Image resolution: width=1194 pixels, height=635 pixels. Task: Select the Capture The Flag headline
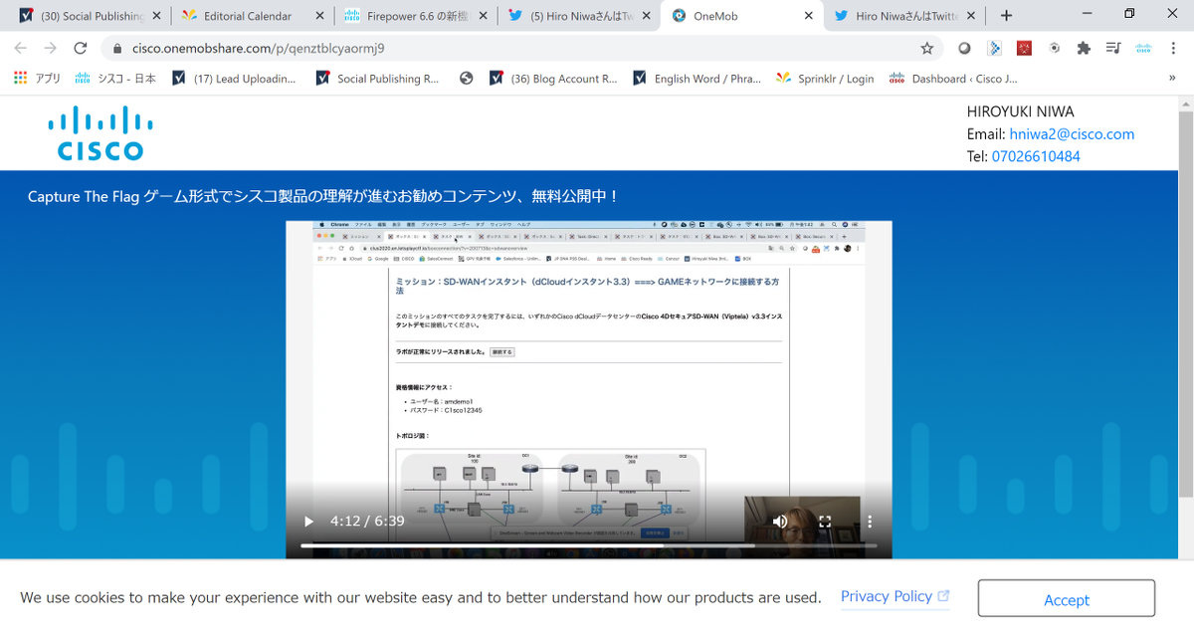[323, 196]
